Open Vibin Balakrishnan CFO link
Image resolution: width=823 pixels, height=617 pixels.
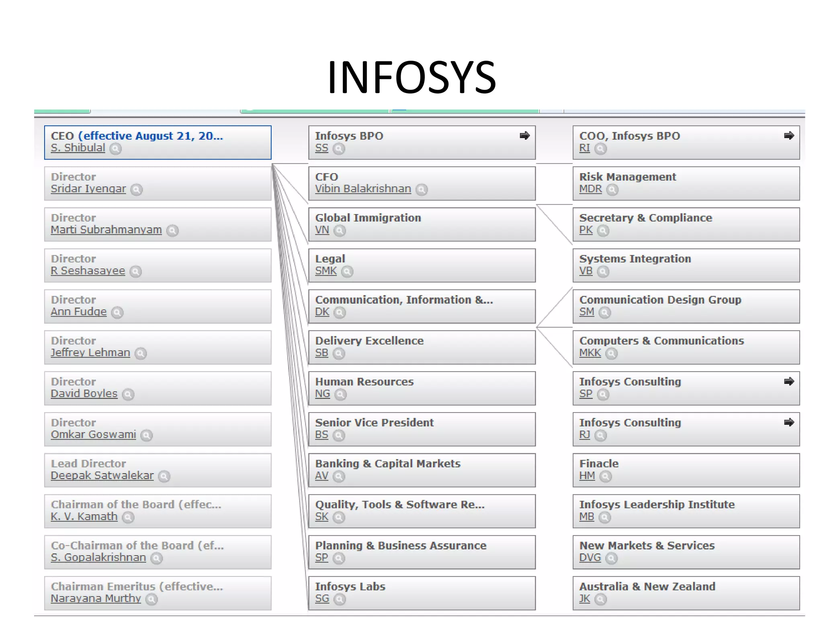(363, 189)
